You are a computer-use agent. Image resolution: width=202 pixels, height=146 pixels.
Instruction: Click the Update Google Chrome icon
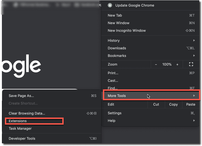click(x=110, y=5)
